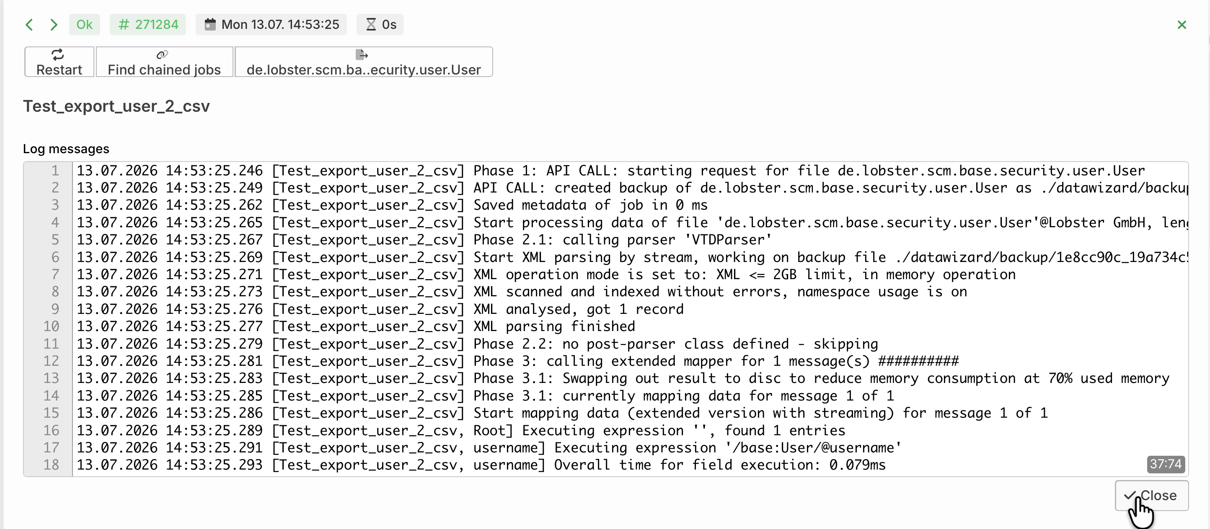The height and width of the screenshot is (529, 1210).
Task: Open de.lobster.scm.ba..ecurity.user.User file button
Action: coord(364,62)
